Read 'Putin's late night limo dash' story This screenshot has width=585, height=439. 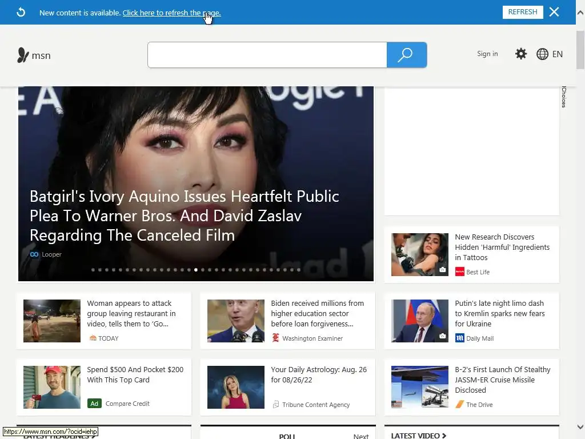coord(499,314)
